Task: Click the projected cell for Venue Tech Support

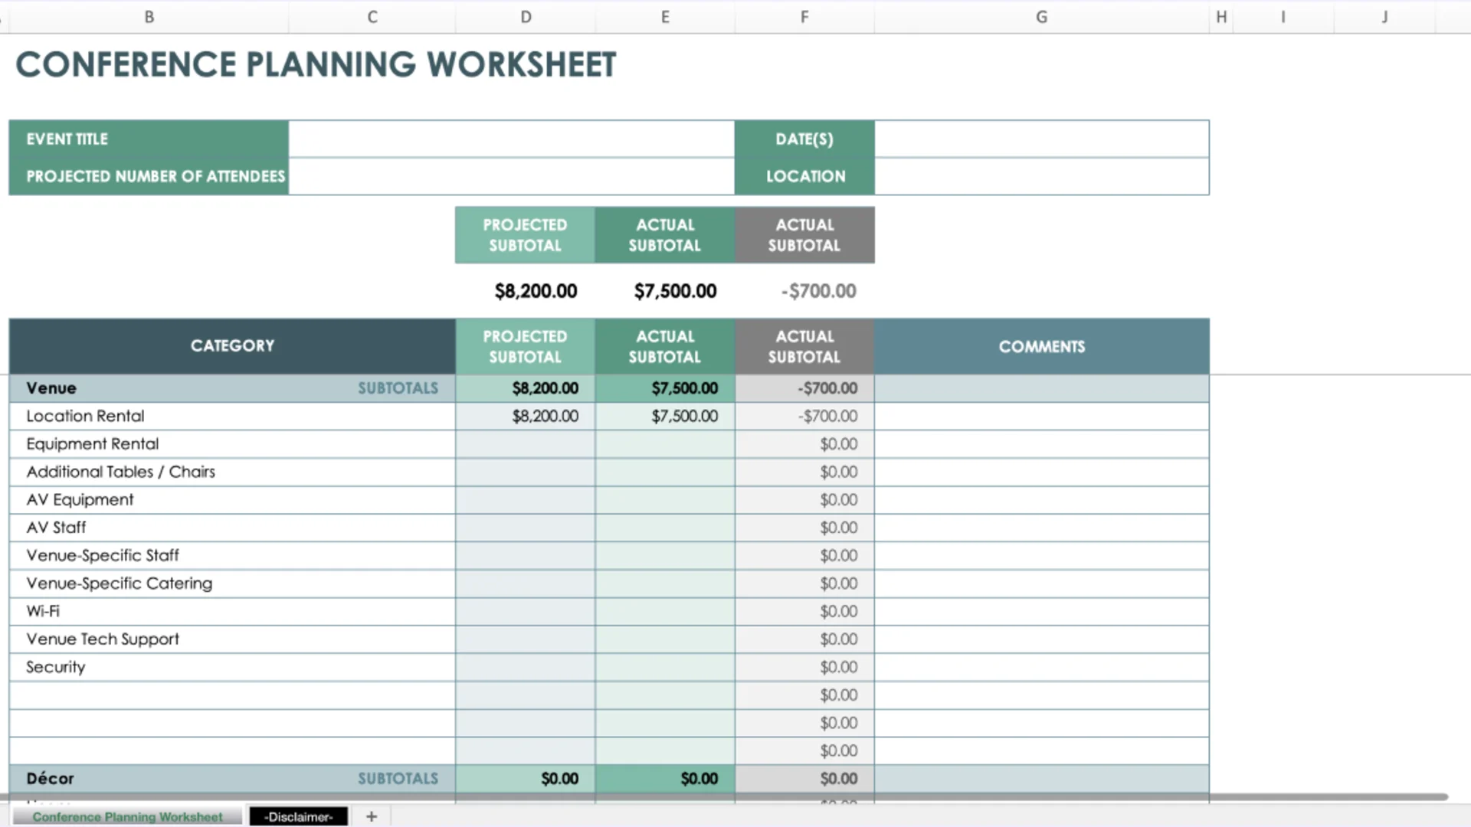Action: click(526, 639)
